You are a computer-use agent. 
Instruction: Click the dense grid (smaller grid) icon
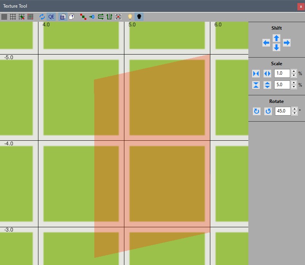(4, 17)
